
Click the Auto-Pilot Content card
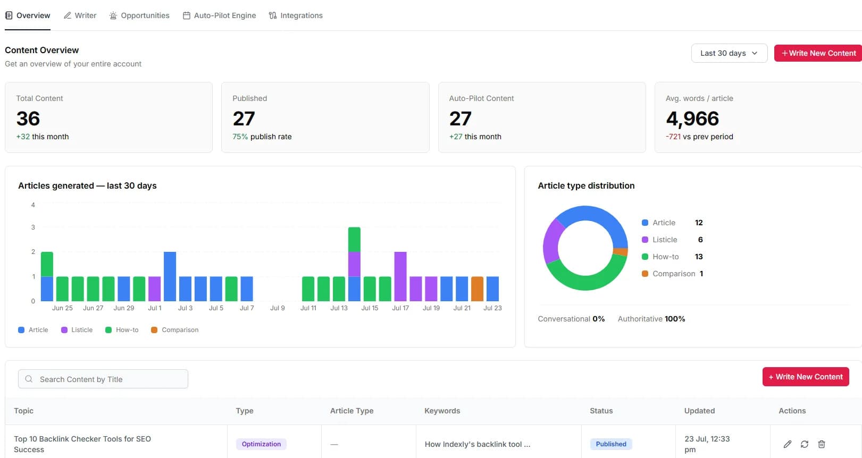pyautogui.click(x=542, y=117)
